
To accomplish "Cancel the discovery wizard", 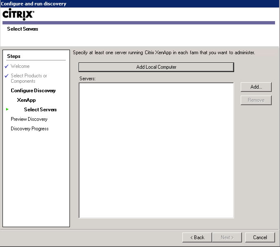I will point(260,237).
